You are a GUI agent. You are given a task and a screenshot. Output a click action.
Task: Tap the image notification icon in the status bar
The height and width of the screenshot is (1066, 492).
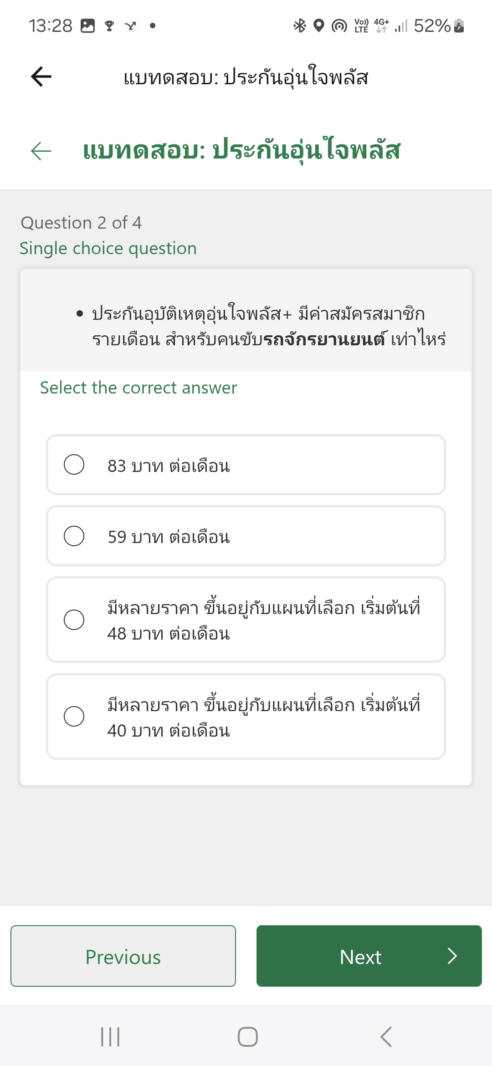(87, 26)
